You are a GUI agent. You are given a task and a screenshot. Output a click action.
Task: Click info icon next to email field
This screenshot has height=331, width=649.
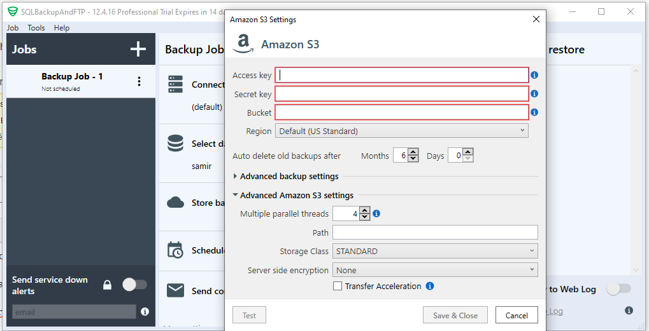pos(145,311)
